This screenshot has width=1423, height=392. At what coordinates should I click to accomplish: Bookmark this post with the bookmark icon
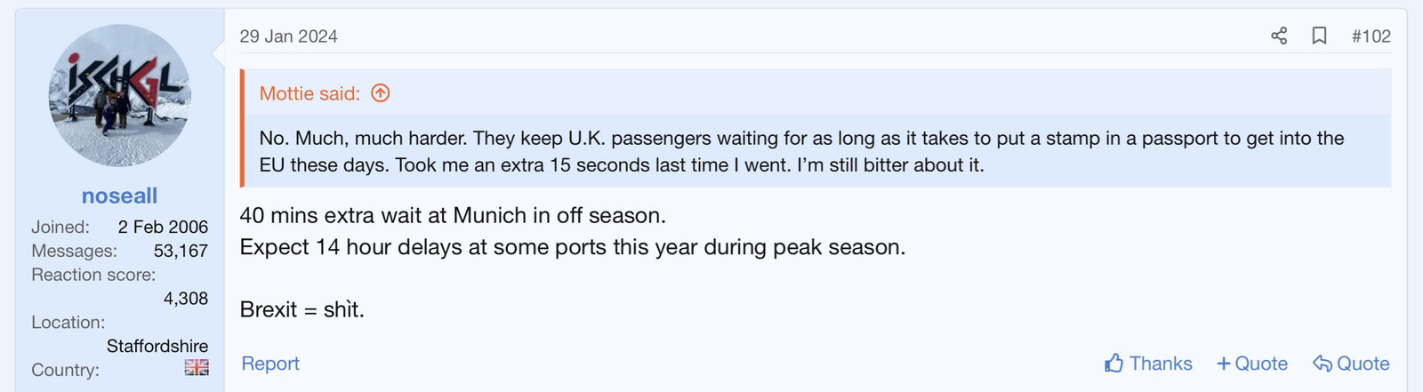point(1320,36)
